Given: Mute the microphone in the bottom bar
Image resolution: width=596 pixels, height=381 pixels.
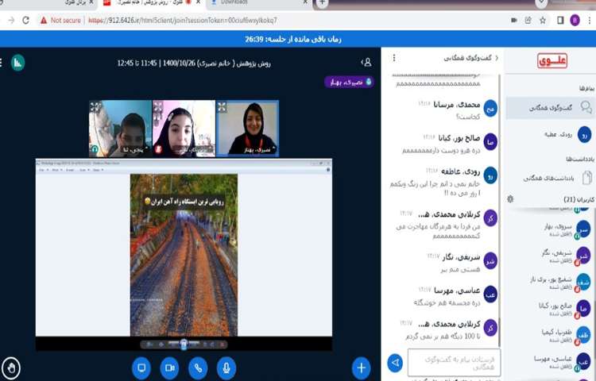Looking at the screenshot, I should (226, 368).
